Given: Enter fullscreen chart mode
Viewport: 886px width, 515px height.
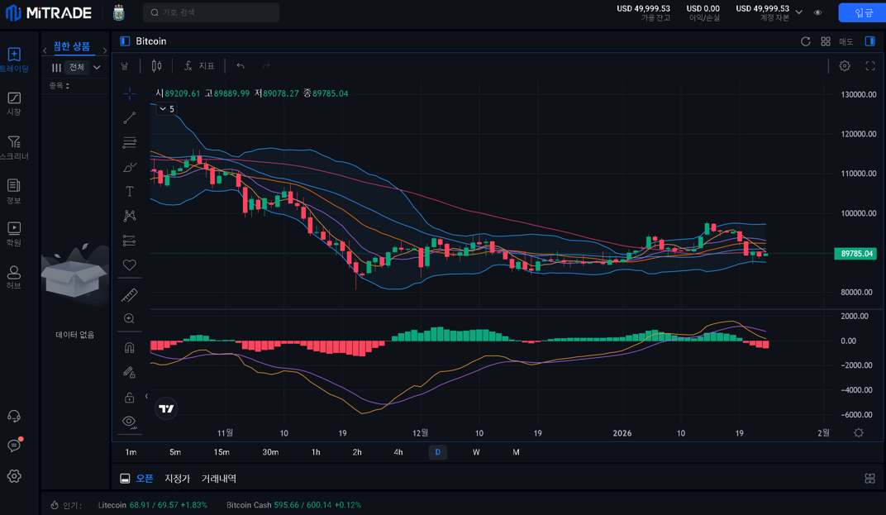Looking at the screenshot, I should (869, 66).
